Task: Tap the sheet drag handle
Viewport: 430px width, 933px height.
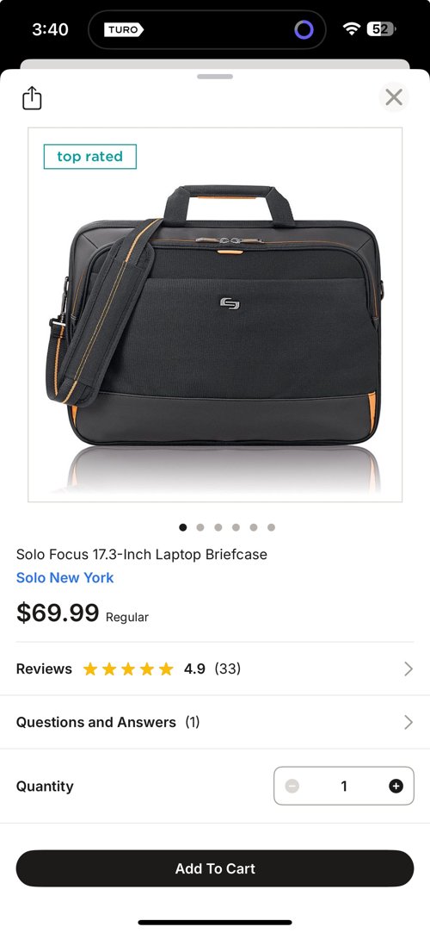Action: [x=215, y=76]
